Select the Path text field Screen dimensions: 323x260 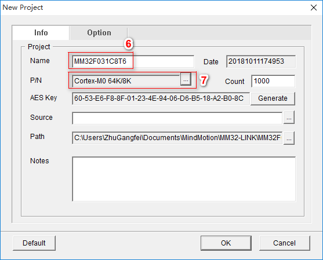[177, 138]
